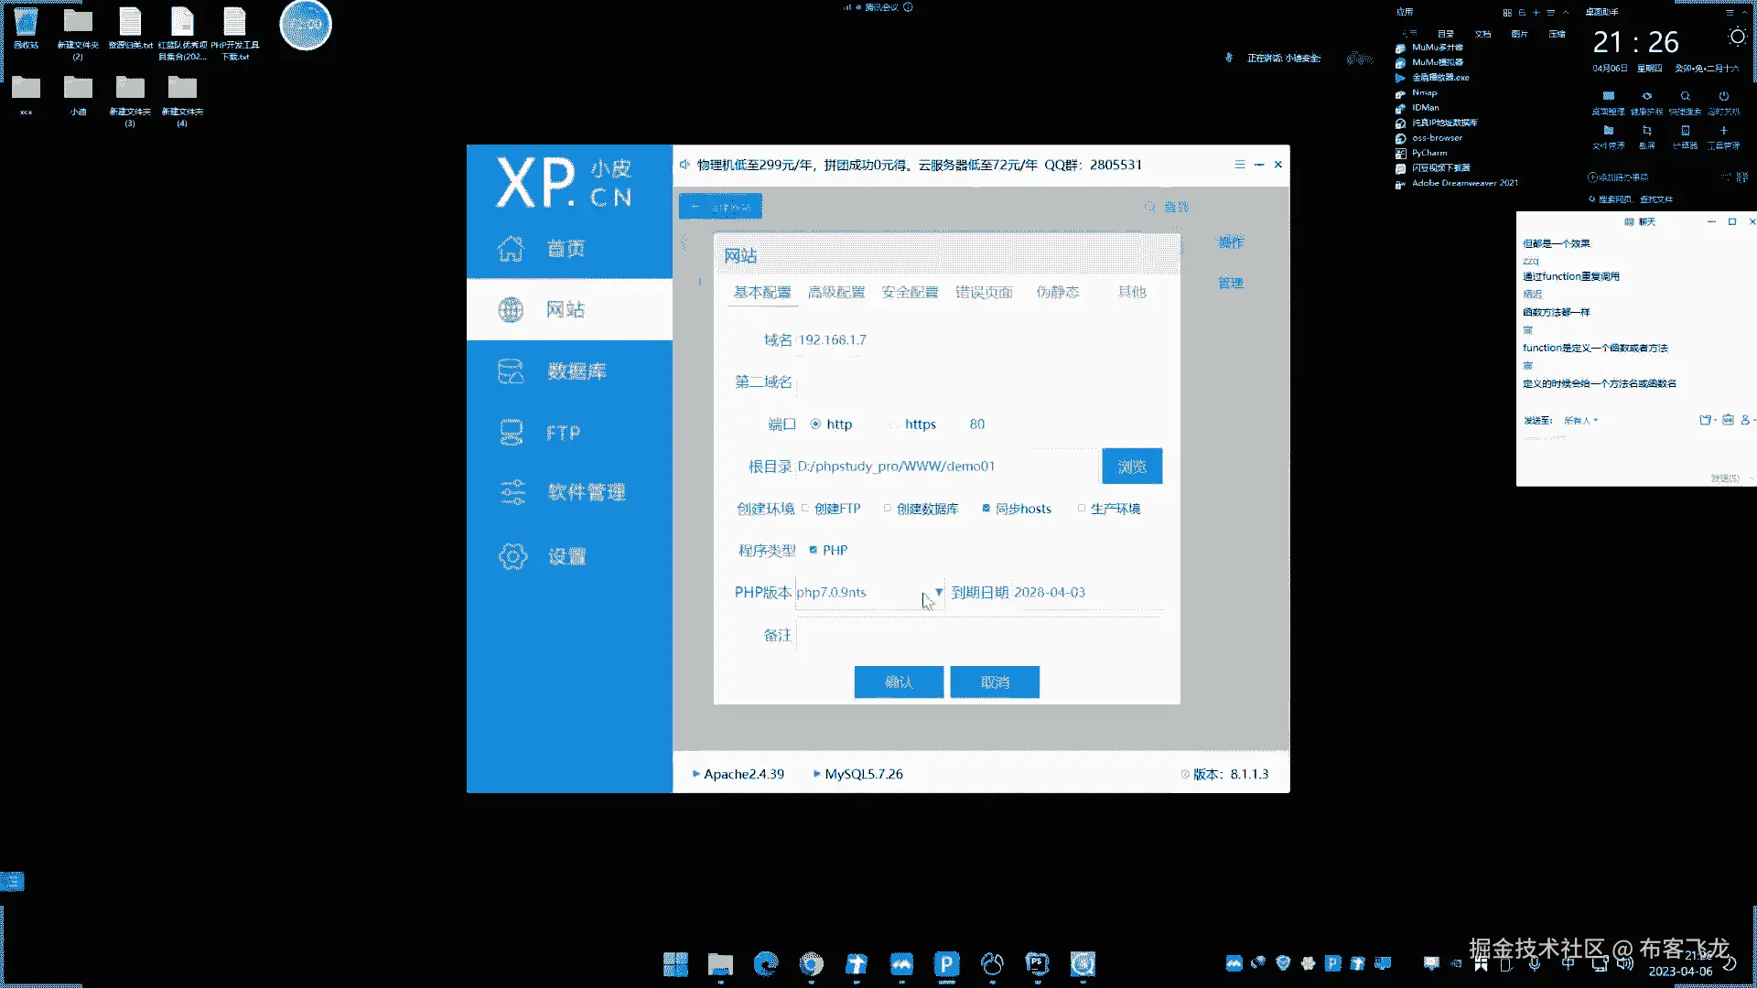Check the 生产环境 option
The height and width of the screenshot is (988, 1757).
point(1082,509)
